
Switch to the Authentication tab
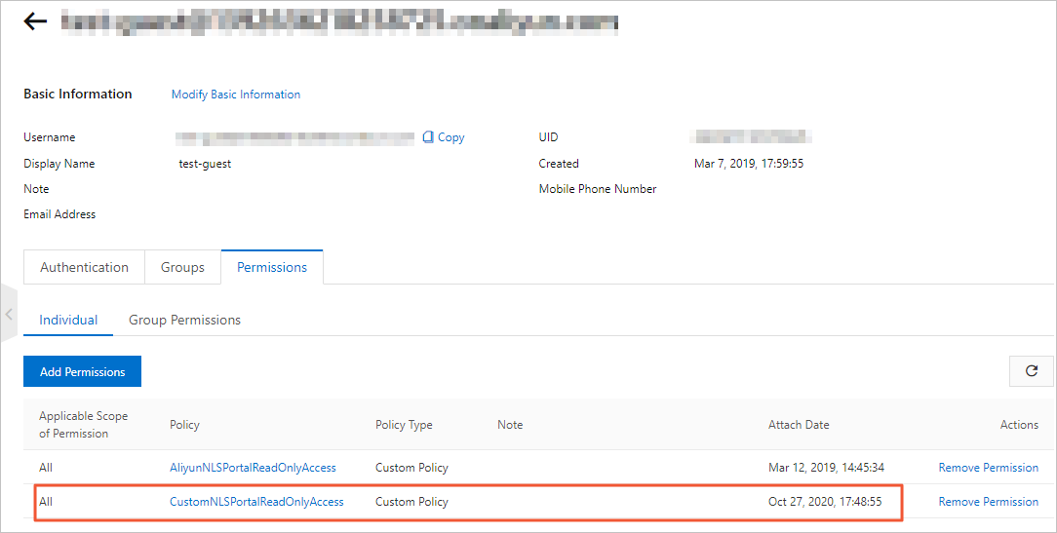[x=84, y=267]
